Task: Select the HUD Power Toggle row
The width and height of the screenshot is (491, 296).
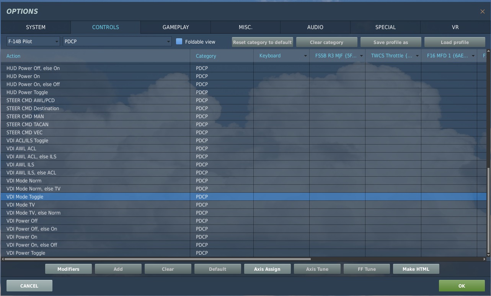Action: (x=243, y=92)
